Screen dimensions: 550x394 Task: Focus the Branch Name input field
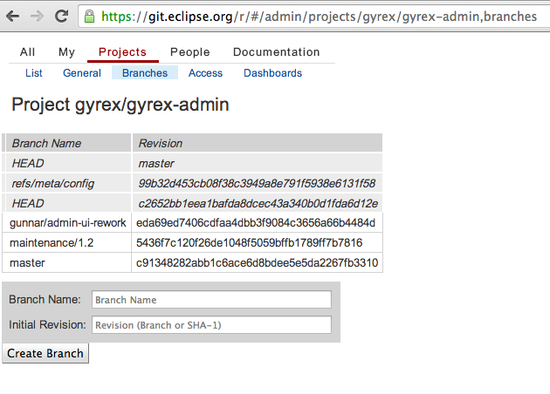click(x=211, y=300)
